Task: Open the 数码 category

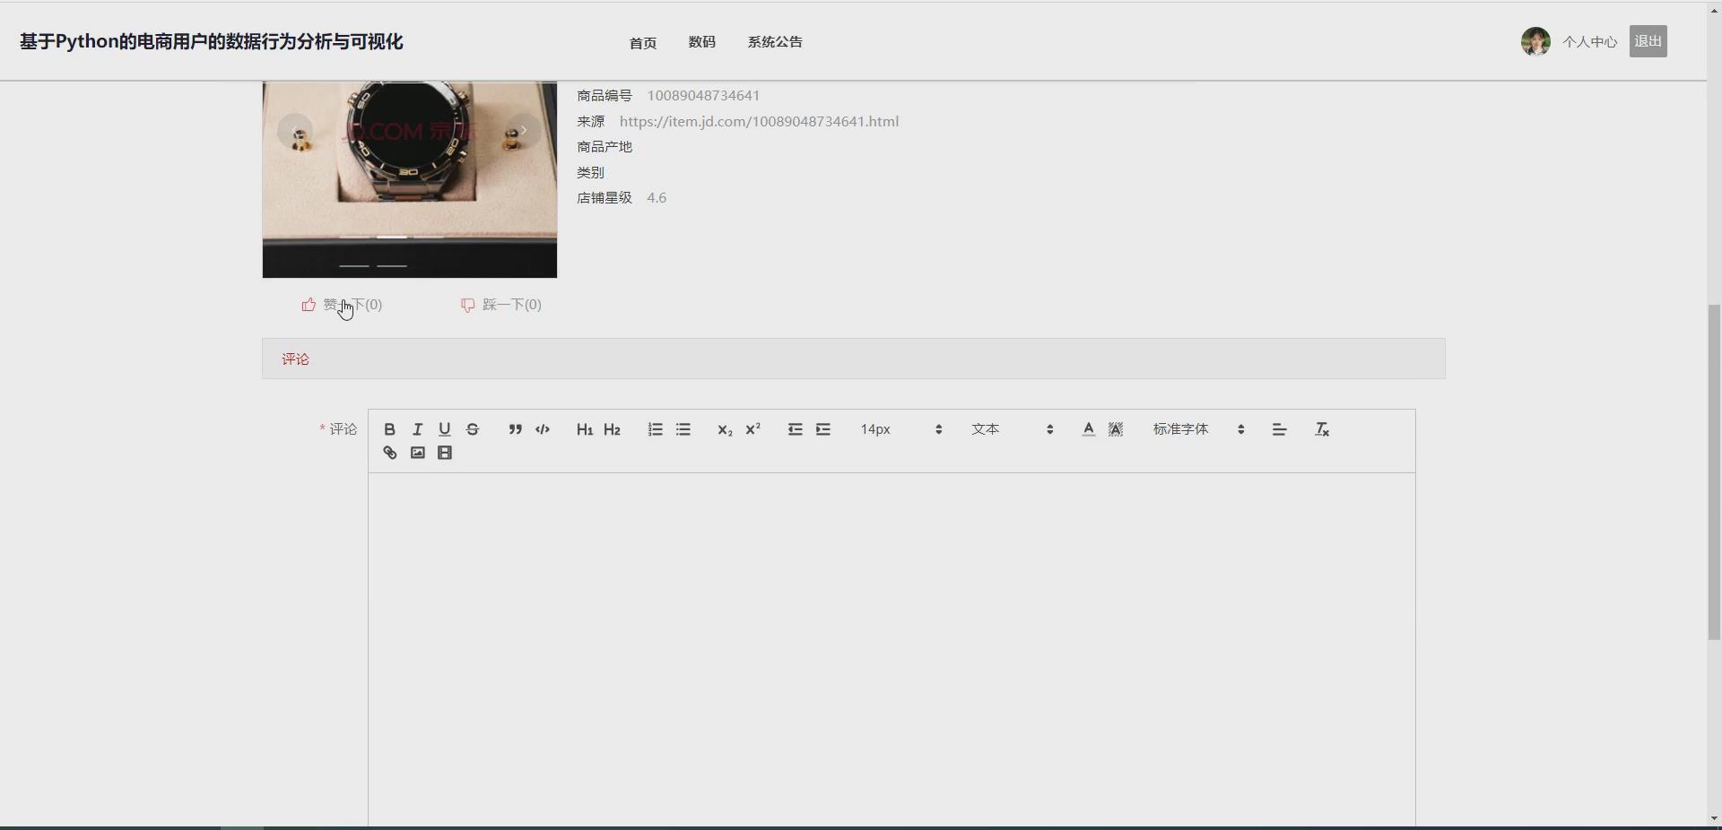Action: tap(702, 42)
